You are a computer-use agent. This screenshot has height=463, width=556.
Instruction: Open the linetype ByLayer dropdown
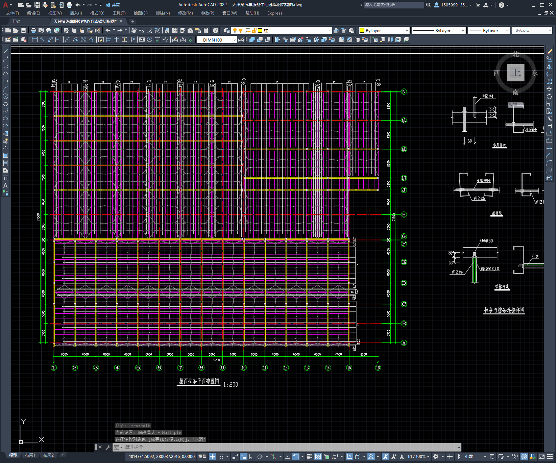pyautogui.click(x=439, y=30)
